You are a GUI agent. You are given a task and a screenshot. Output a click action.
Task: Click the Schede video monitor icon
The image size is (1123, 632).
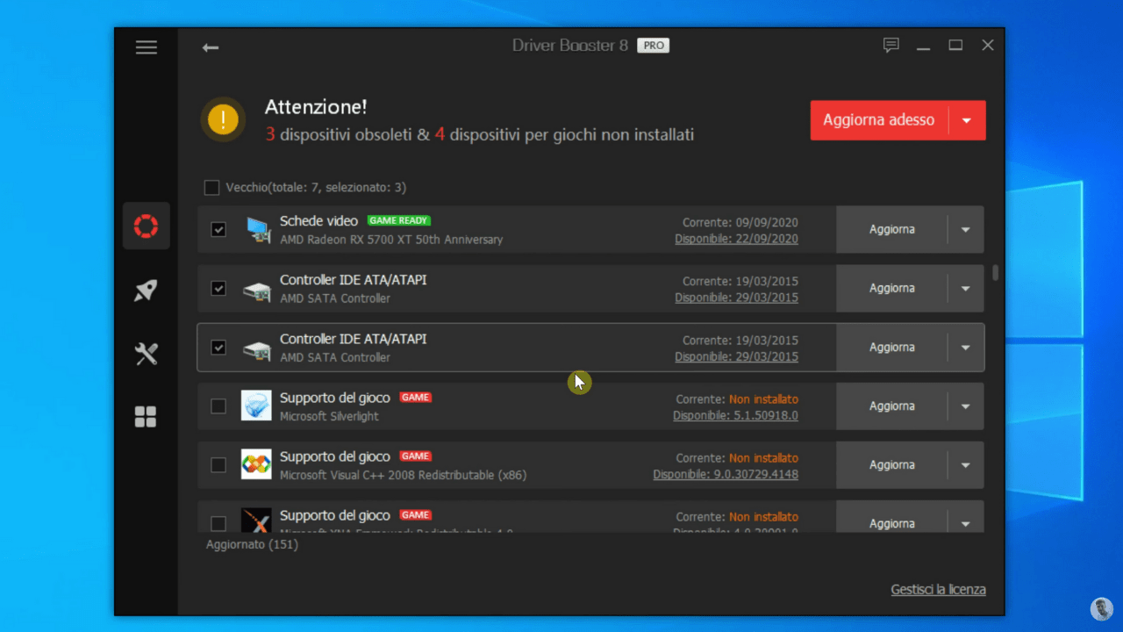coord(257,230)
